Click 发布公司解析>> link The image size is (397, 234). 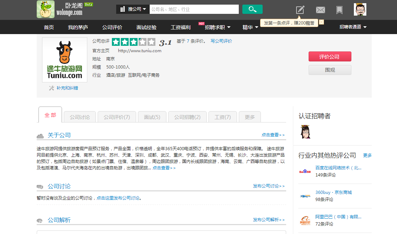(269, 220)
